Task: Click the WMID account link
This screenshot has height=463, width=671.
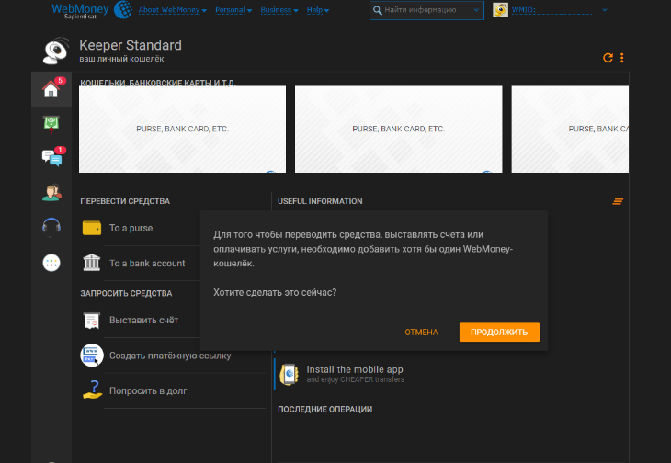Action: click(552, 10)
